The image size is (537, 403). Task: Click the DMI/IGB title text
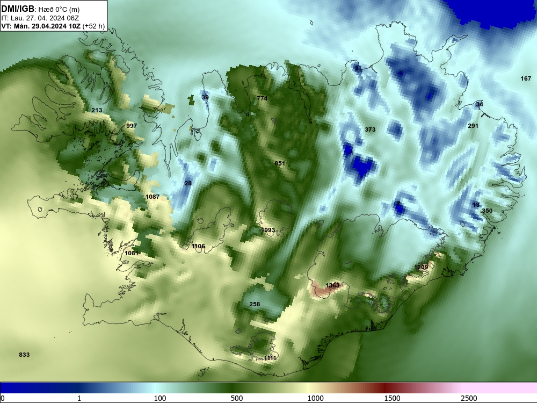18,9
